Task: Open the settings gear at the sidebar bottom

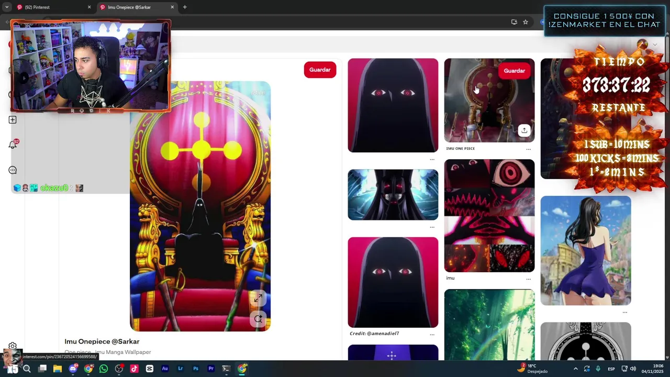Action: pyautogui.click(x=13, y=346)
